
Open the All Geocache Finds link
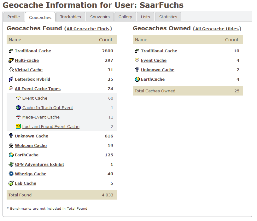88,29
